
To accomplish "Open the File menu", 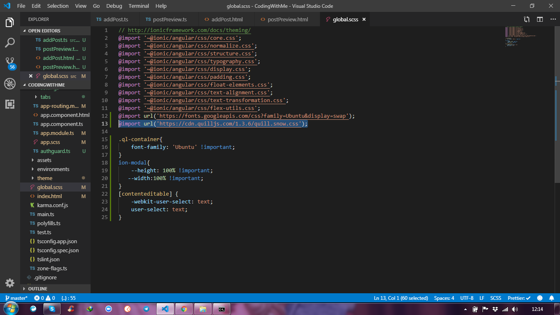I will tap(21, 6).
